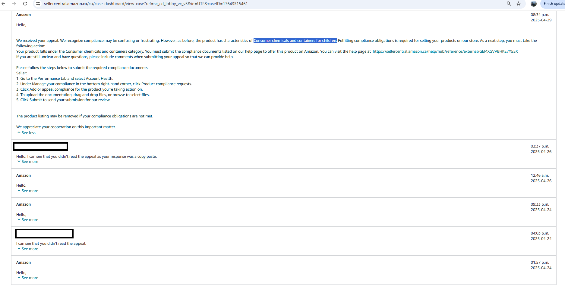
Task: Expand See more in the 01:57 p.m. Amazon message
Action: (28, 278)
